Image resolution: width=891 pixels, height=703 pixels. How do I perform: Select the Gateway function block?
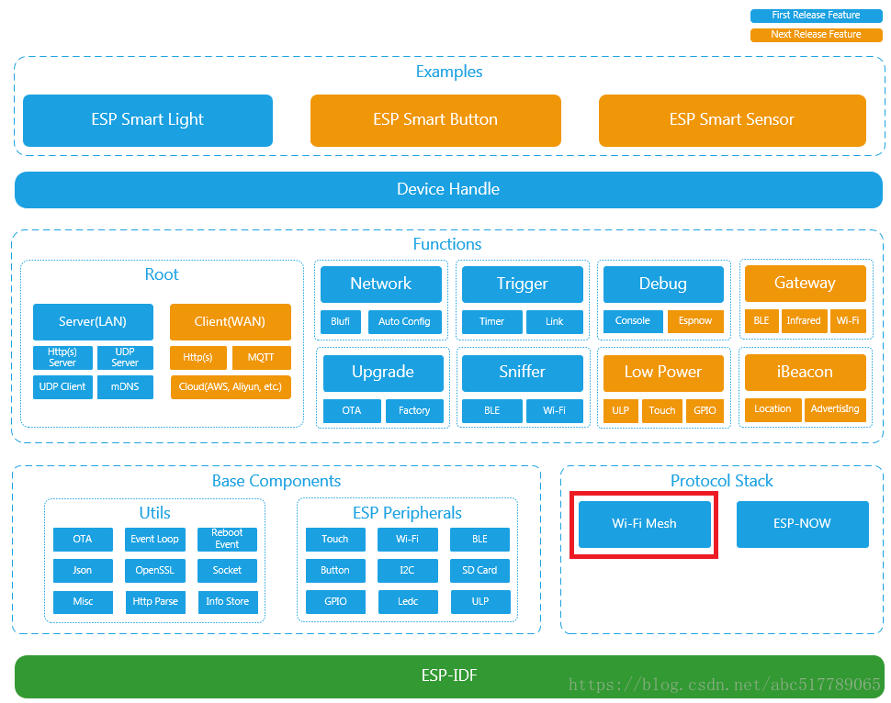coord(806,284)
